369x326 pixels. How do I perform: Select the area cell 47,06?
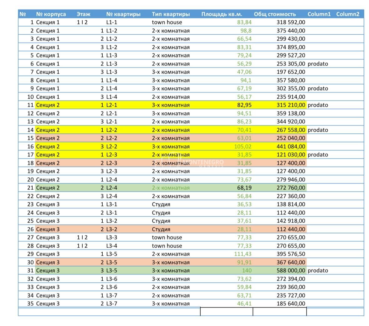pos(244,72)
